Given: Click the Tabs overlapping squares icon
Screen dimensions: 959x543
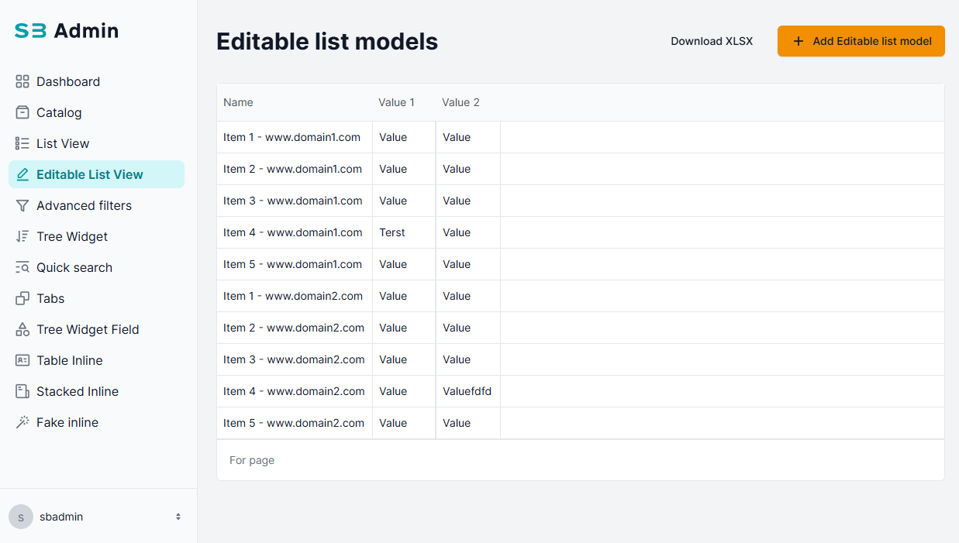Looking at the screenshot, I should tap(22, 298).
